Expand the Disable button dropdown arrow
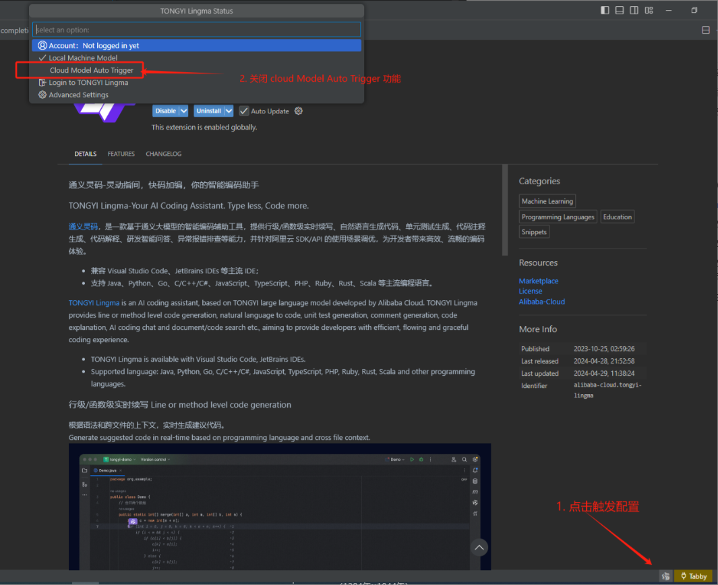Viewport: 718px width, 585px height. click(182, 111)
